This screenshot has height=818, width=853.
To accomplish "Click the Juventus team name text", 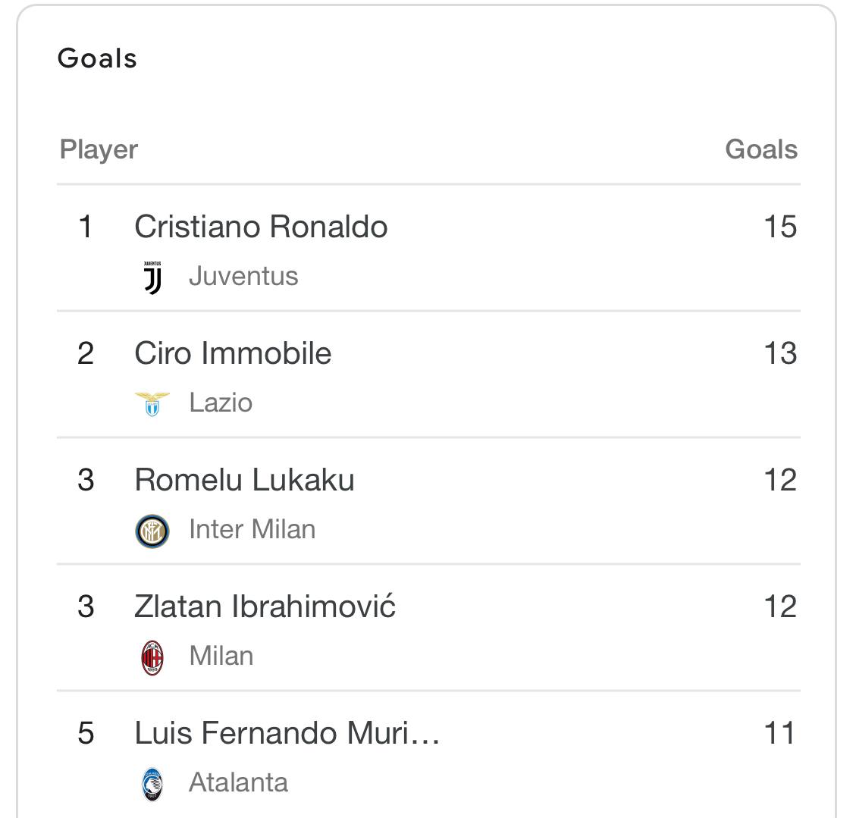I will [x=243, y=277].
